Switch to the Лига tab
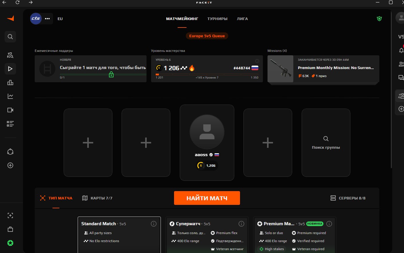This screenshot has height=253, width=404. tap(242, 19)
